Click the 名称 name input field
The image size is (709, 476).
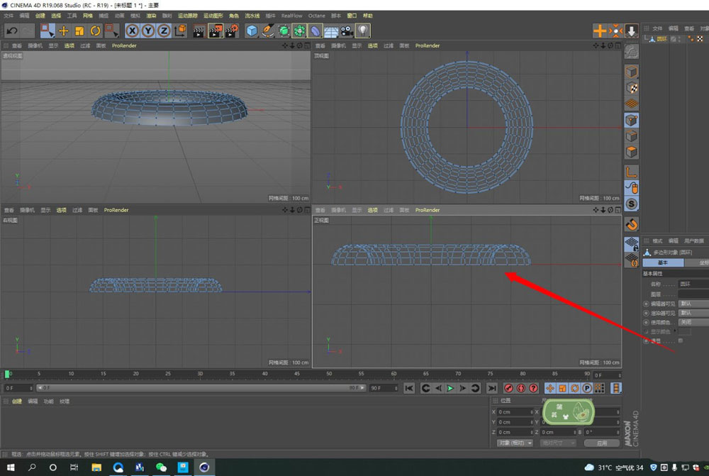[693, 284]
